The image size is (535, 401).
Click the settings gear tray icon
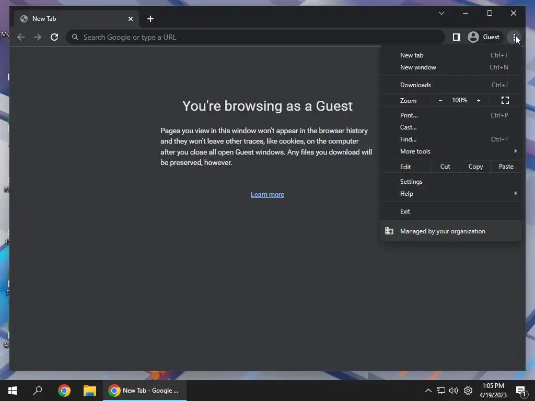point(468,391)
